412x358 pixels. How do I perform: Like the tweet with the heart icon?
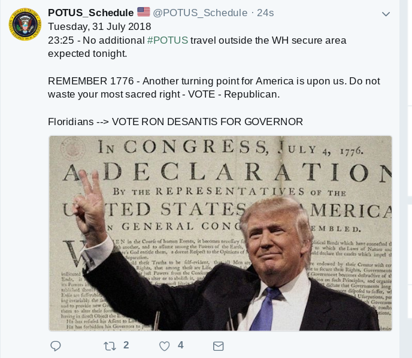tap(165, 346)
